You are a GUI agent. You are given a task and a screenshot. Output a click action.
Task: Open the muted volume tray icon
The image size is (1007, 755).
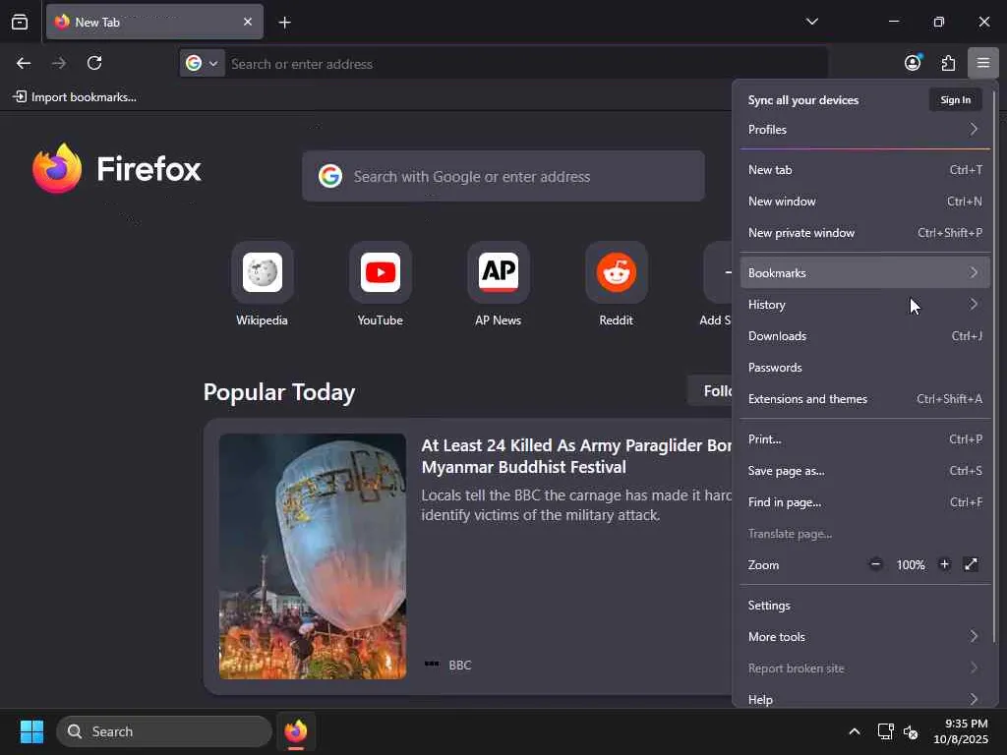[910, 731]
